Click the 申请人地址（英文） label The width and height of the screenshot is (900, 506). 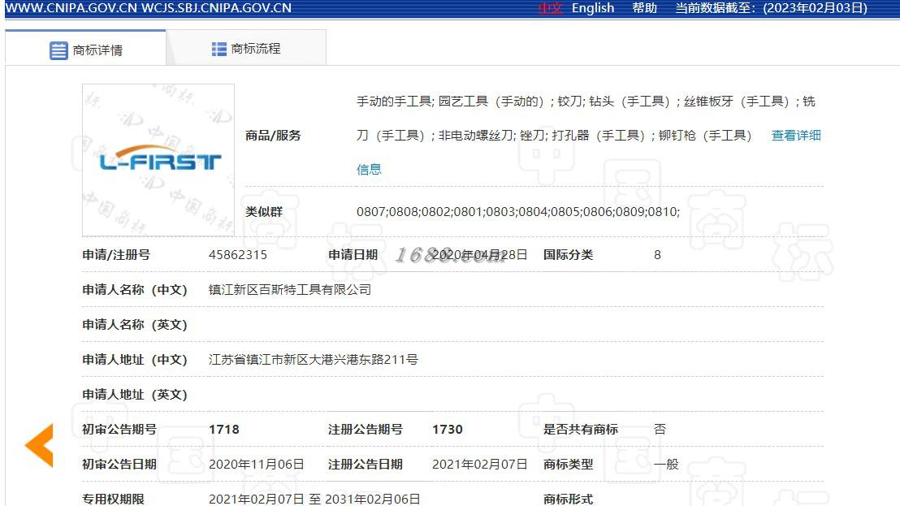point(135,395)
